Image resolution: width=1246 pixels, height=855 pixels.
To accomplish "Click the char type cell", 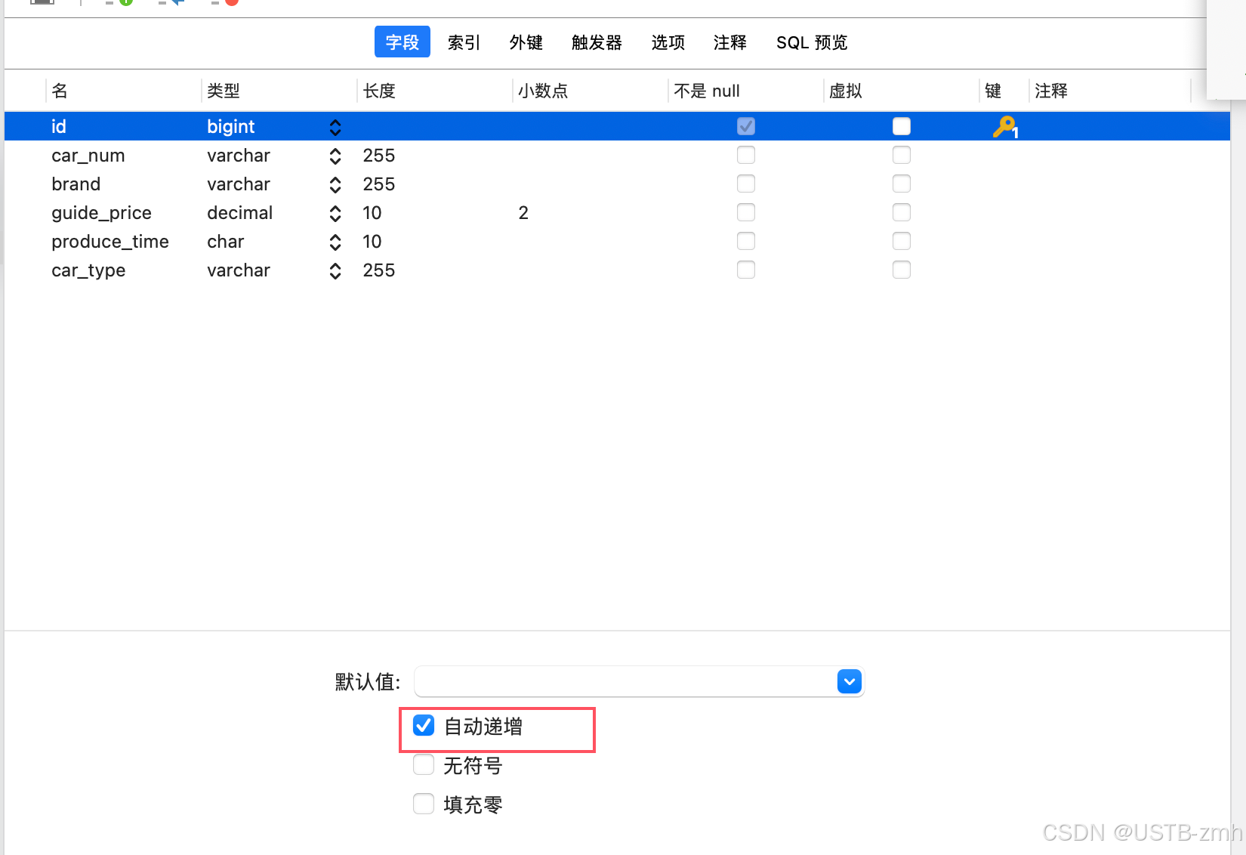I will coord(226,242).
